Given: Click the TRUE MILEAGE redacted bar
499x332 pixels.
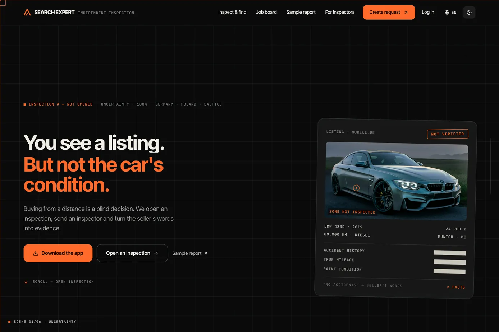Looking at the screenshot, I should (450, 262).
